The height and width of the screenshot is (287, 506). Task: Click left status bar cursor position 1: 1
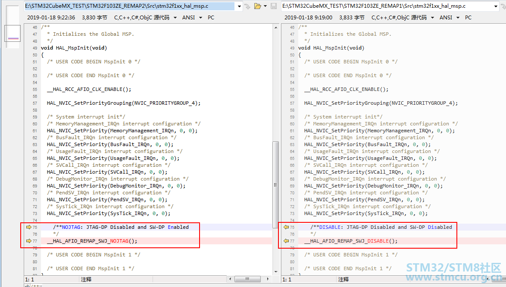29,279
